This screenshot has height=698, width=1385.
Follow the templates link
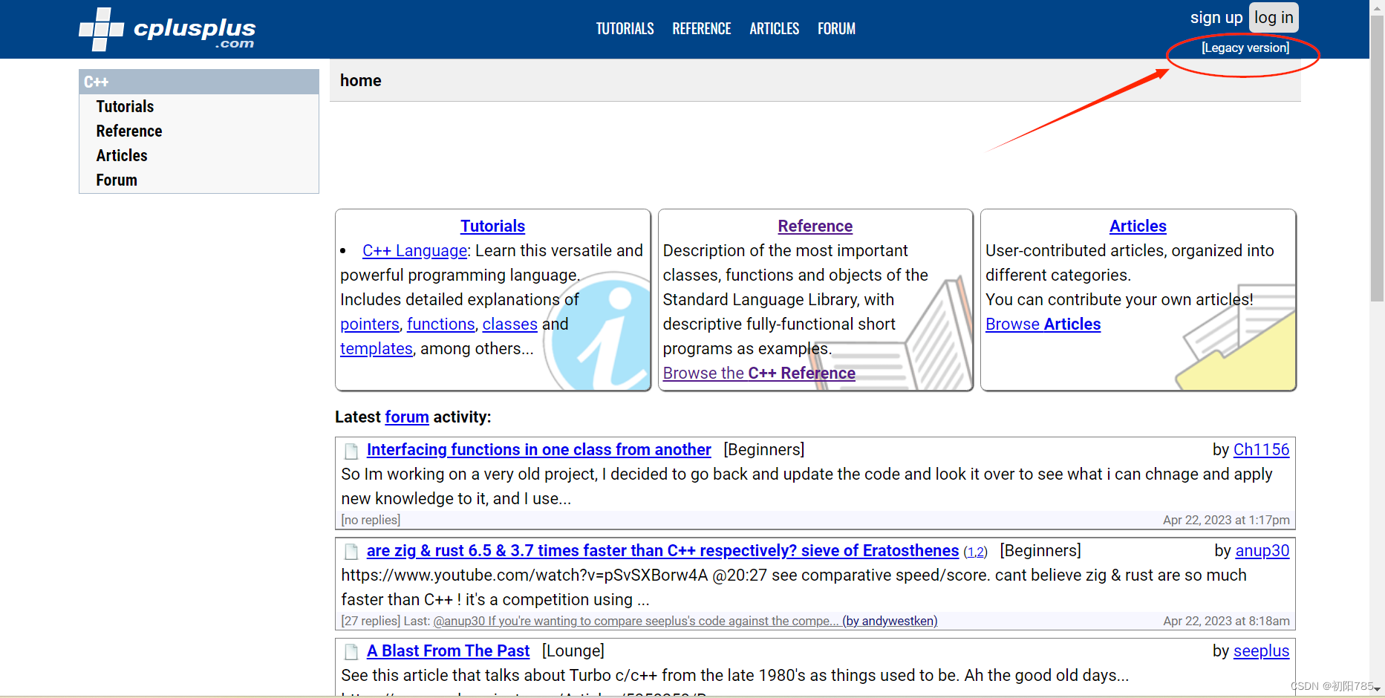377,349
